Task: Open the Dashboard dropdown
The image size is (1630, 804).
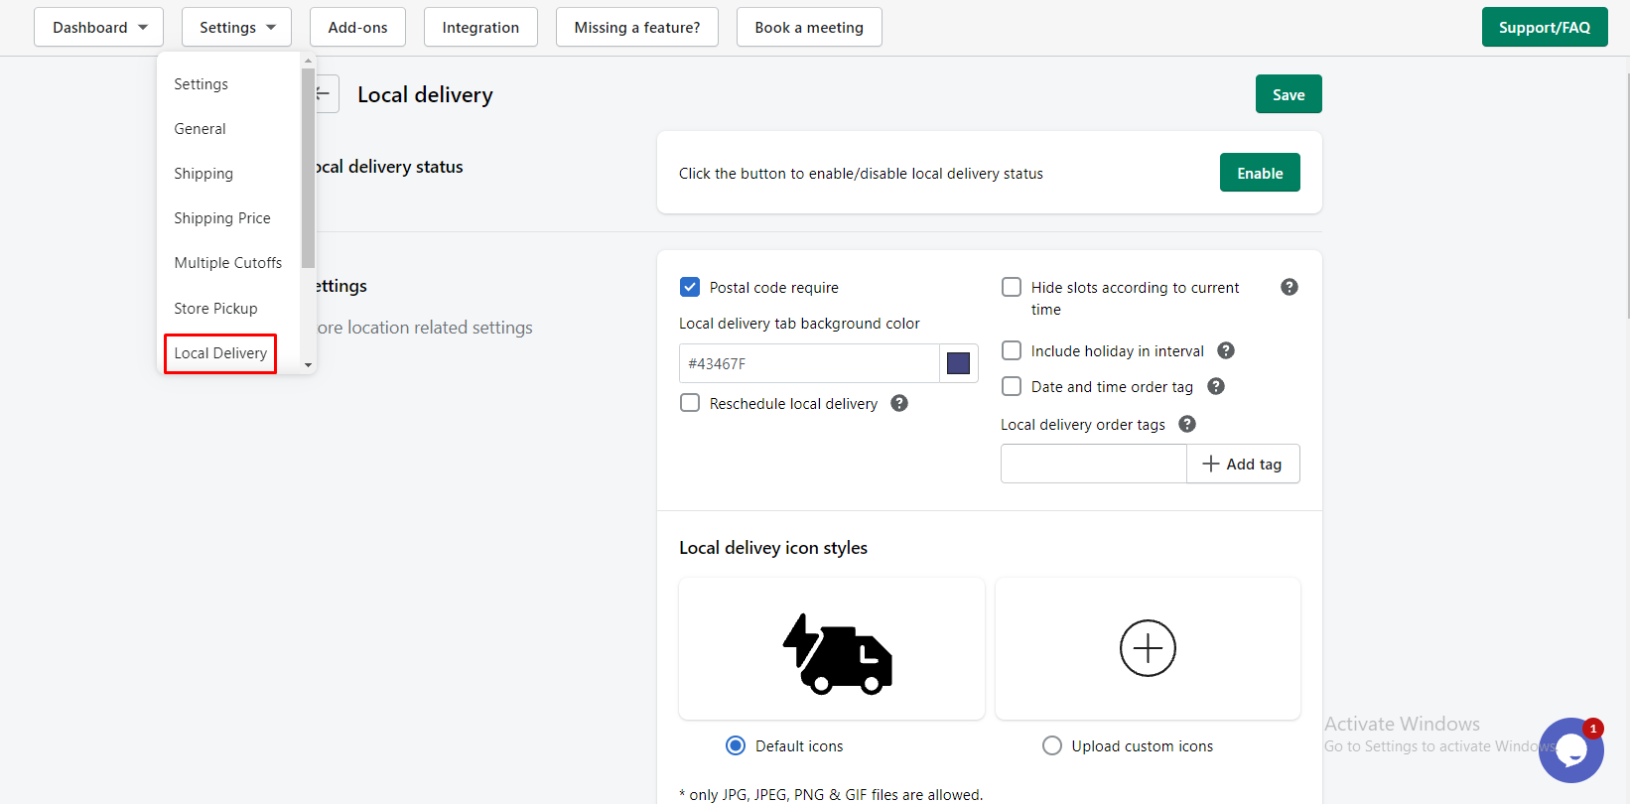Action: coord(99,27)
